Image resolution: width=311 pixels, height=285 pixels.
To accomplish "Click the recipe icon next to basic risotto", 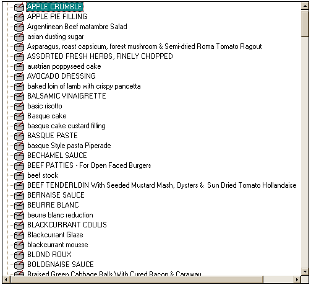I will (x=19, y=106).
